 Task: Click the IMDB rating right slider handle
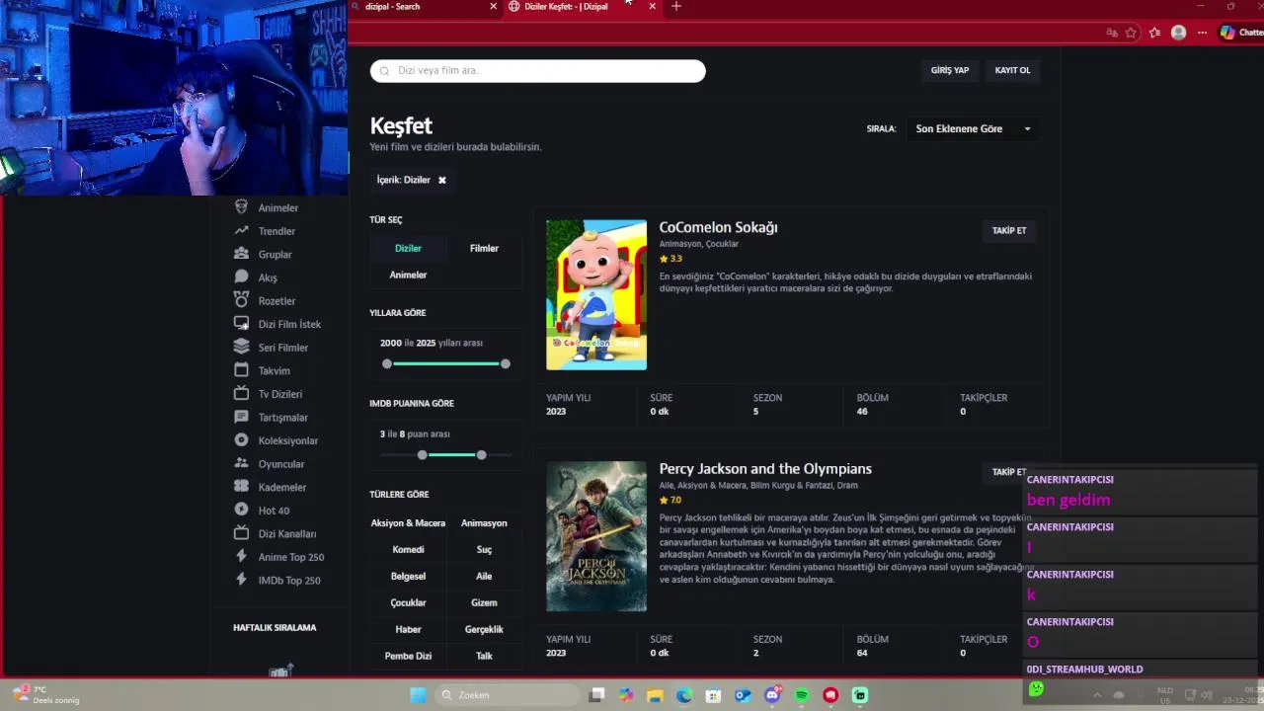(x=481, y=454)
